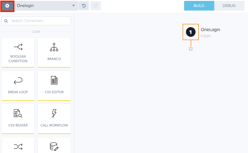Screen dimensions: 248x153
Task: Select the database edit connector card
Action: [x=54, y=145]
